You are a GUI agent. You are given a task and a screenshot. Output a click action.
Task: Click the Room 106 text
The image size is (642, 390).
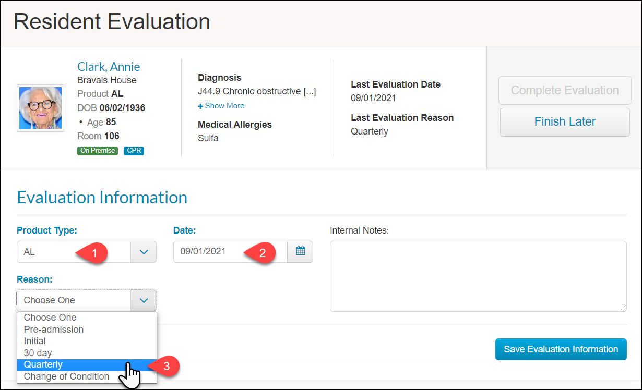tap(98, 136)
